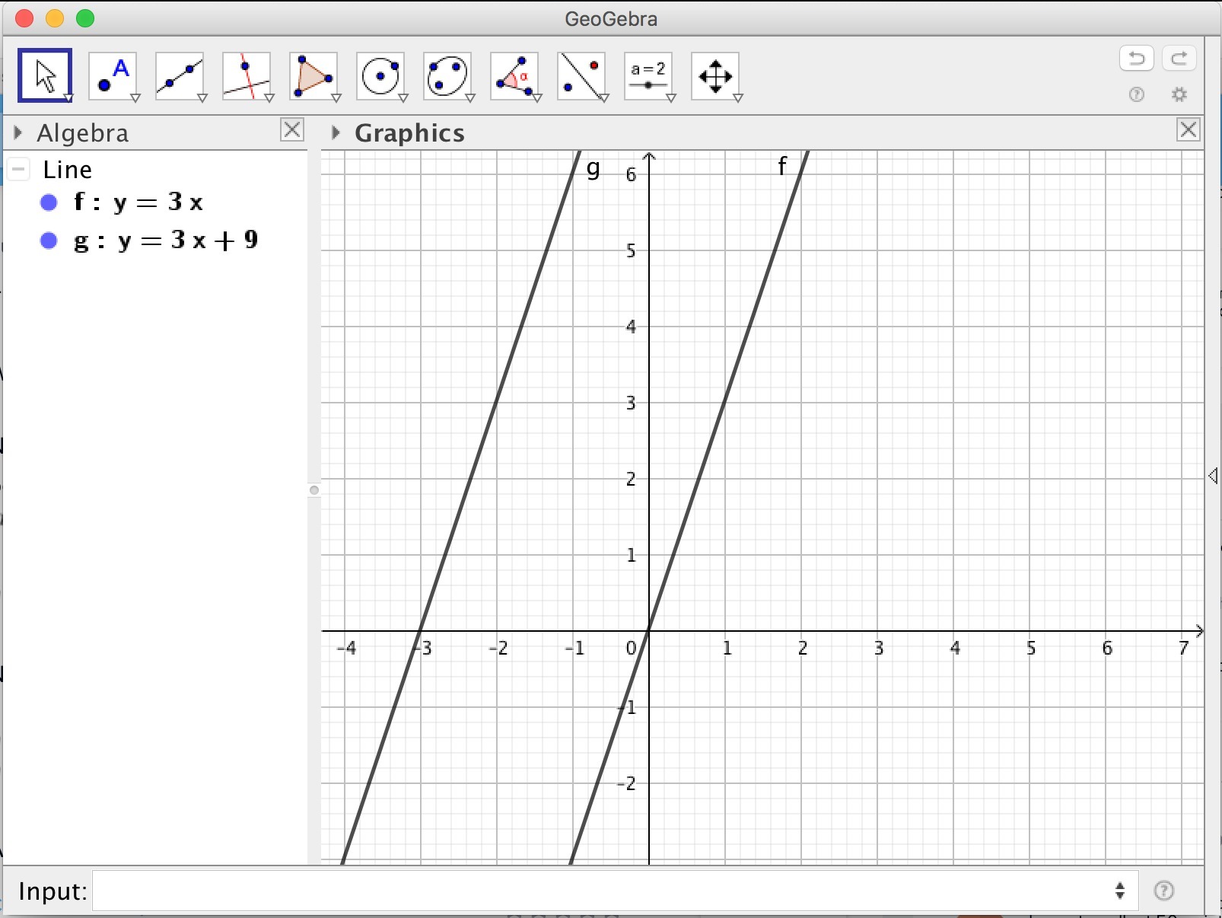Open Circle tool dropdown arrow

pos(403,98)
